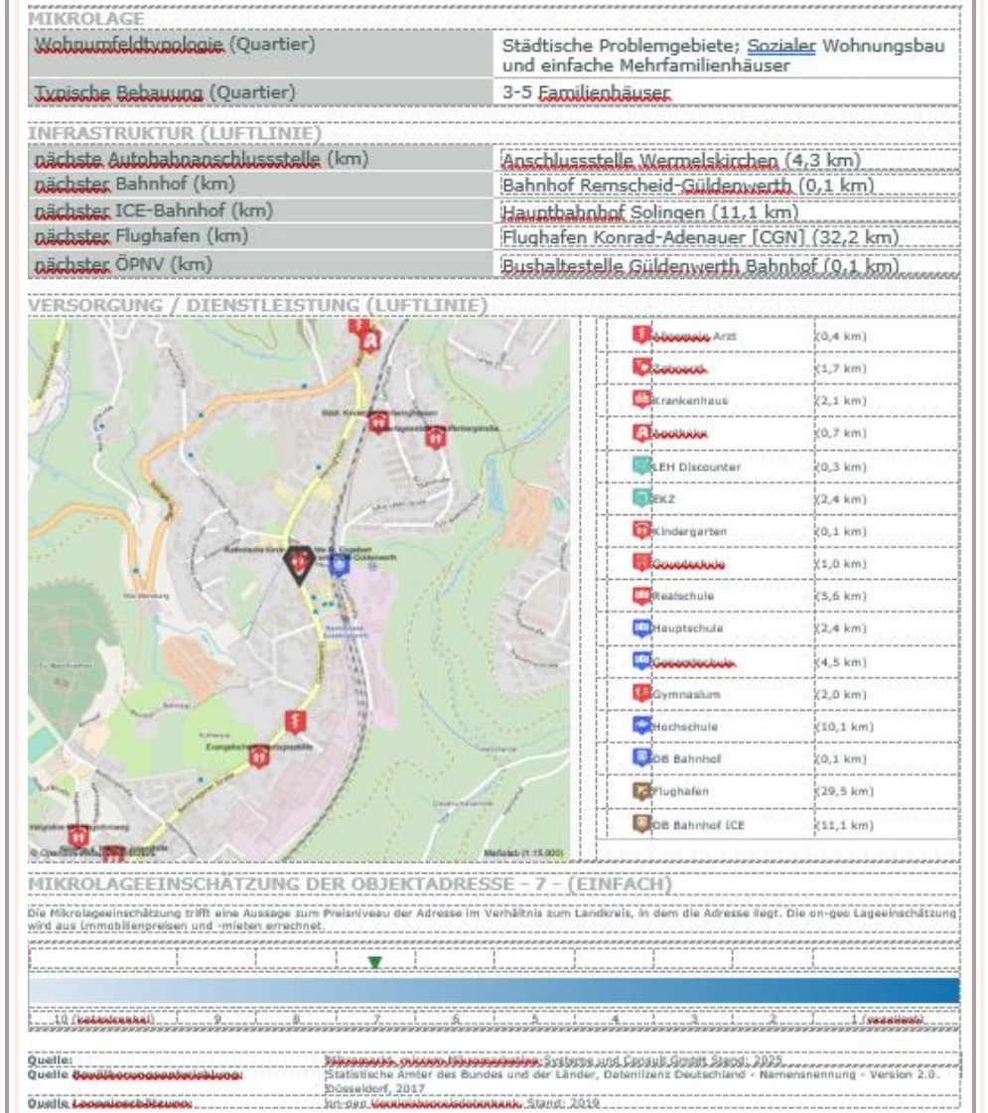Click the underlined word Sozialer
The image size is (988, 1113).
[x=780, y=46]
